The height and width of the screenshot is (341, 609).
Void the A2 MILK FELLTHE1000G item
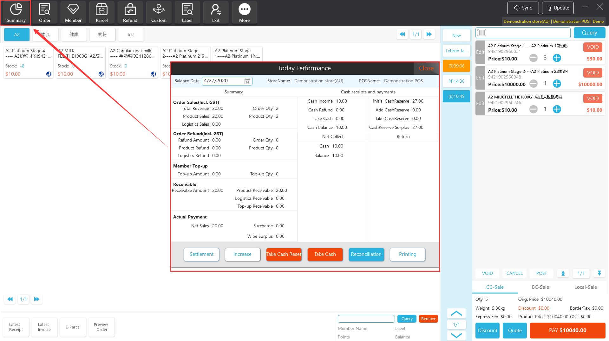coord(593,98)
